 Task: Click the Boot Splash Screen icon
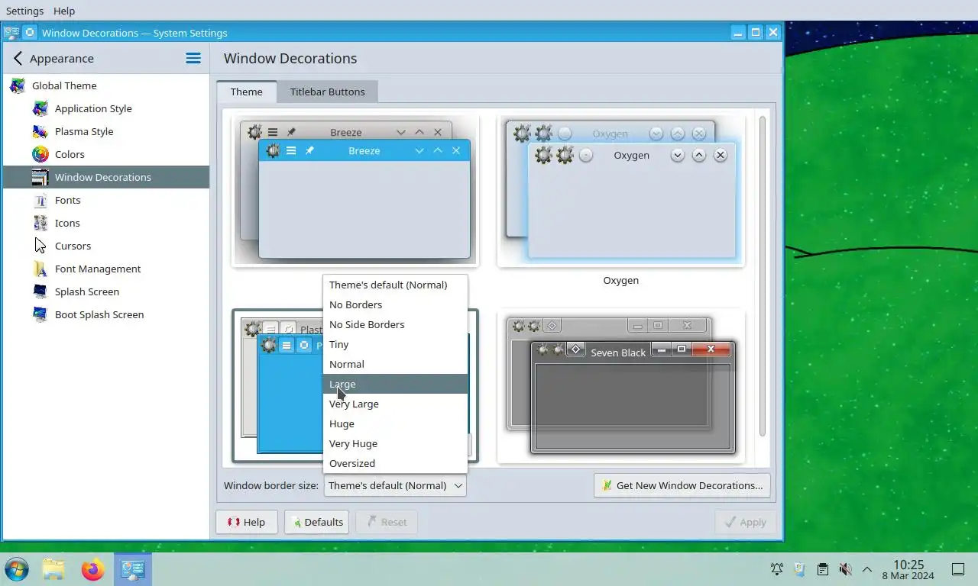(40, 314)
